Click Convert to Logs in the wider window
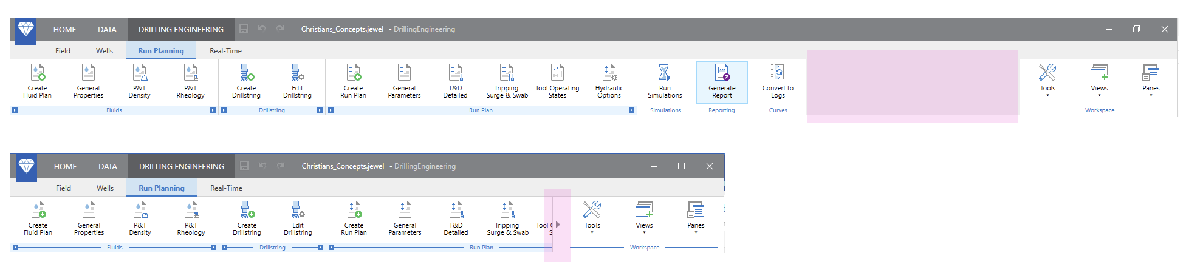Viewport: 1186px width, 267px height. coord(778,81)
